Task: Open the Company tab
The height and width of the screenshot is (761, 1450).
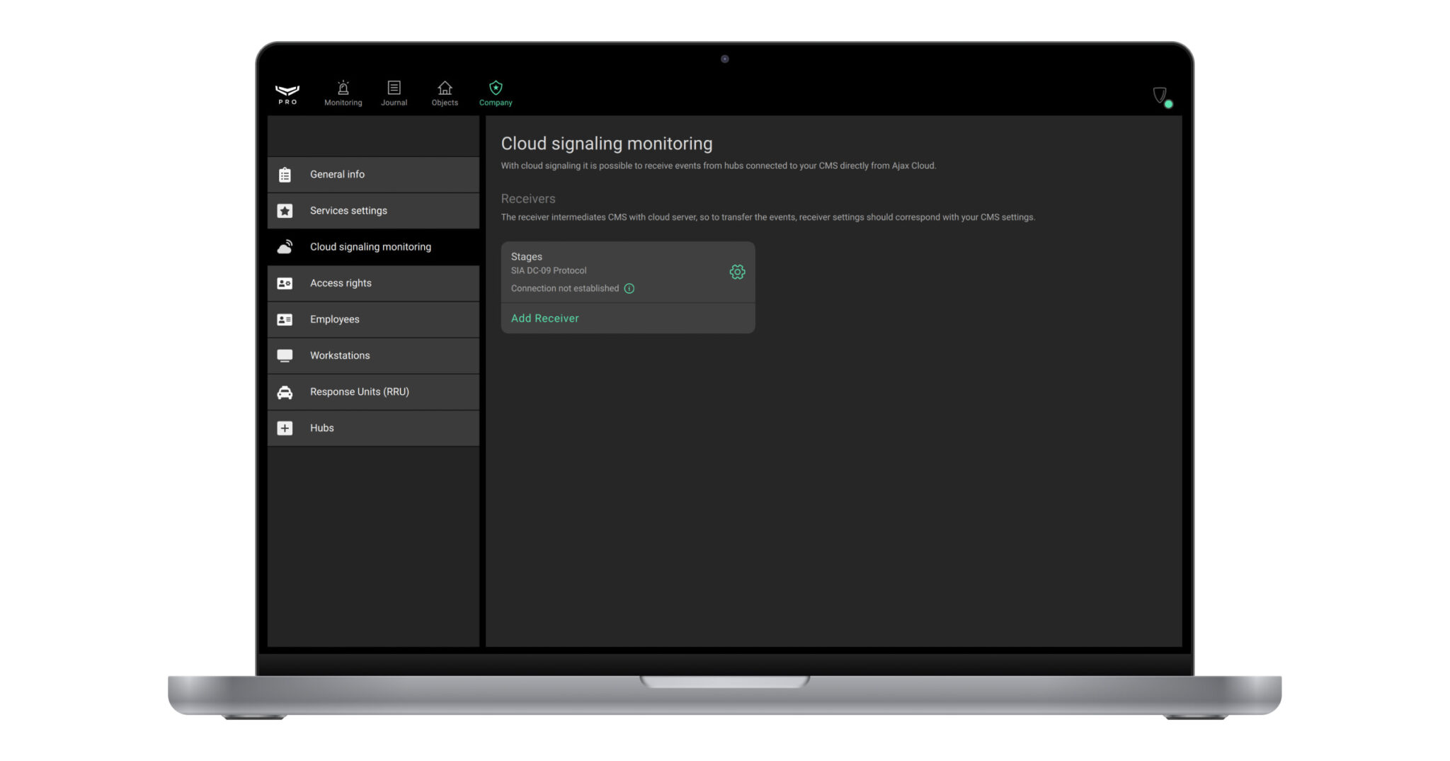Action: 495,93
